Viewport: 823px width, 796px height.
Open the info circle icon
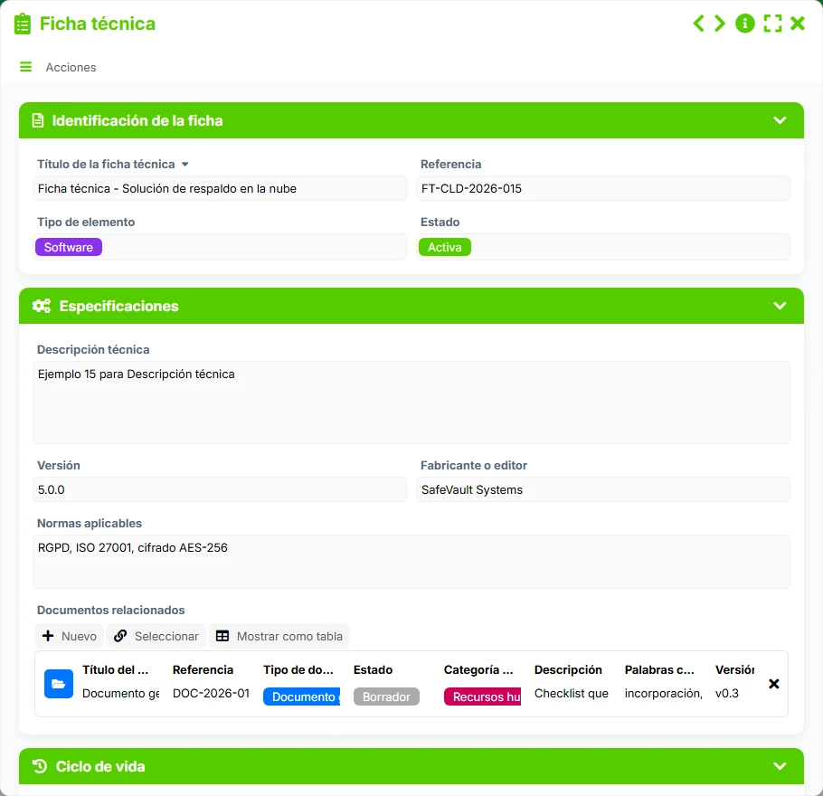[745, 24]
